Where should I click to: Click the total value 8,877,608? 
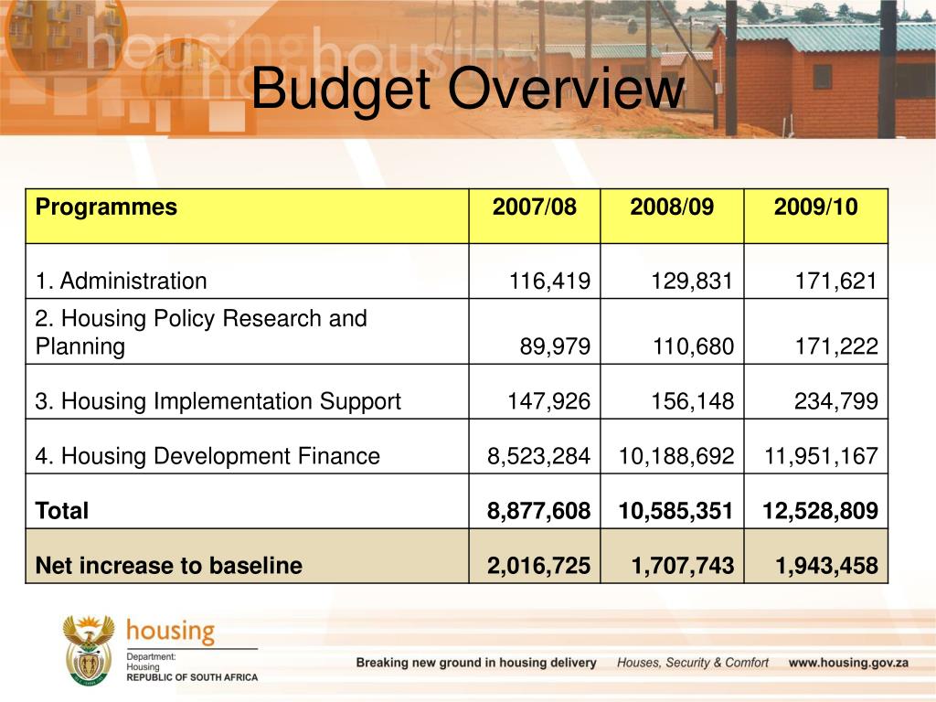tap(539, 512)
